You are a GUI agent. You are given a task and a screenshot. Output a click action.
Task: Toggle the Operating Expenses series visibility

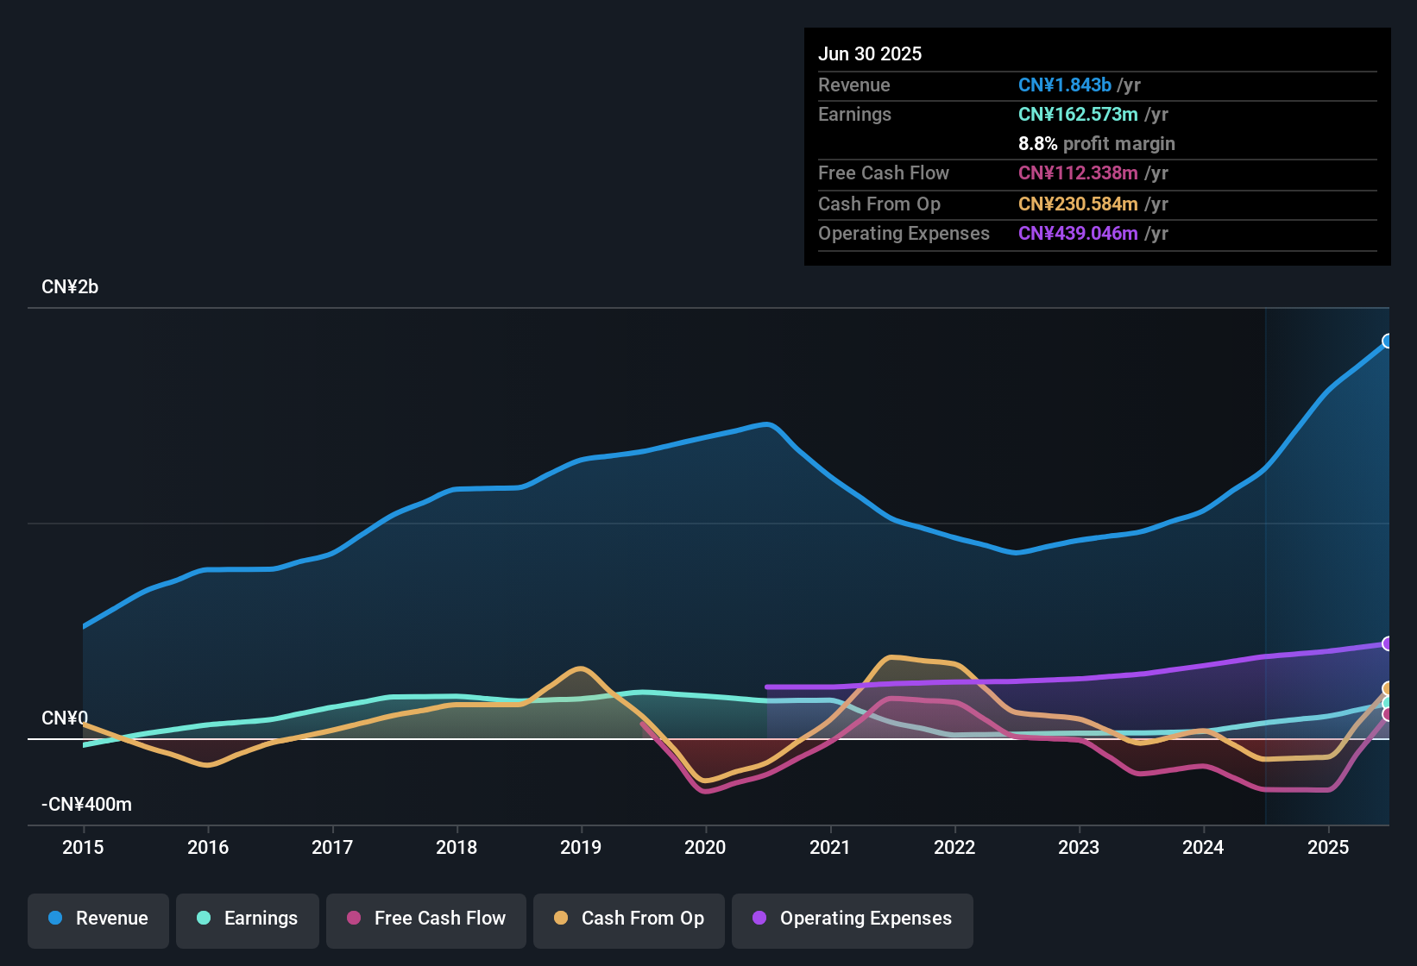pyautogui.click(x=852, y=919)
